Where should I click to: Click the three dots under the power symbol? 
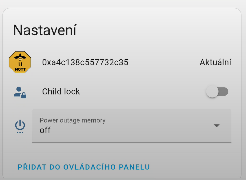pos(20,132)
